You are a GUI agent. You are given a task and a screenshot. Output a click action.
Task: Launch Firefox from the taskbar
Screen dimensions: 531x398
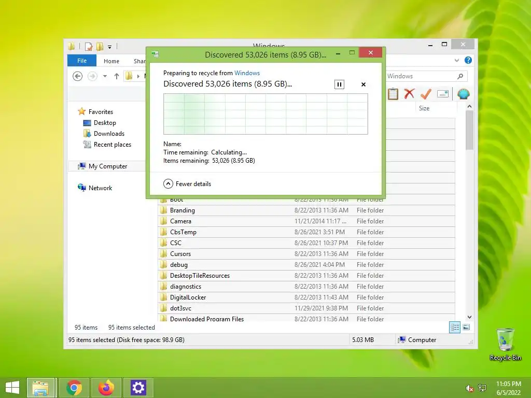click(x=106, y=388)
